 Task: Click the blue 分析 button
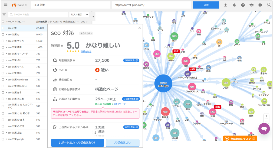point(206,5)
